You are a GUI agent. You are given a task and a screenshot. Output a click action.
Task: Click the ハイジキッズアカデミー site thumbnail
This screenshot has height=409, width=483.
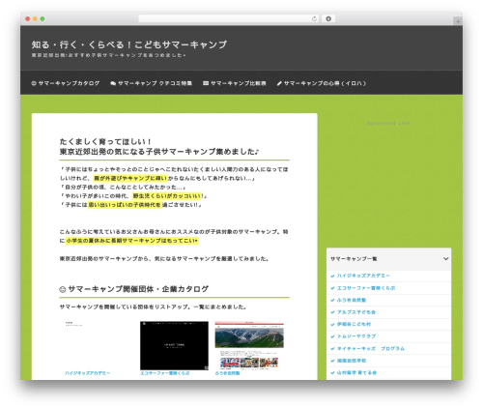pos(99,345)
